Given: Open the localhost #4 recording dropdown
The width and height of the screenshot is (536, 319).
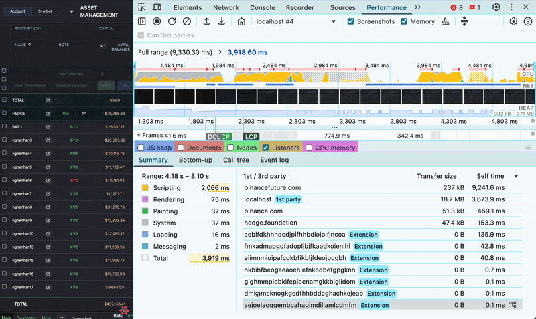Looking at the screenshot, I should (x=296, y=21).
